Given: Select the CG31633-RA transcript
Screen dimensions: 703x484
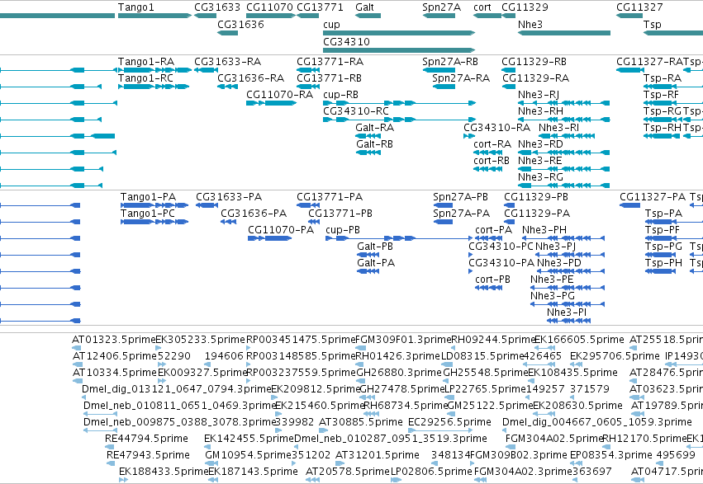Looking at the screenshot, I should pyautogui.click(x=207, y=70).
